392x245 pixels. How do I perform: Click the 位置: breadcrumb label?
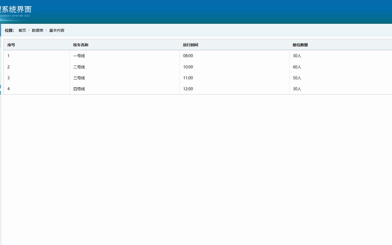[x=9, y=30]
